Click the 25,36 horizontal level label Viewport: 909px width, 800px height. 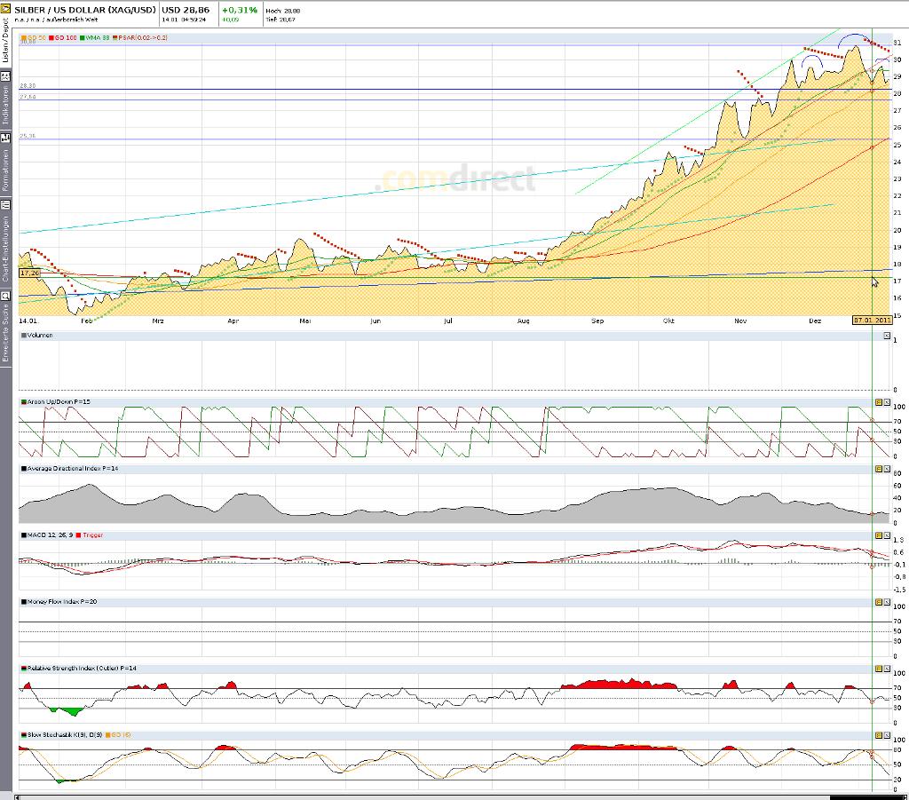pyautogui.click(x=28, y=136)
